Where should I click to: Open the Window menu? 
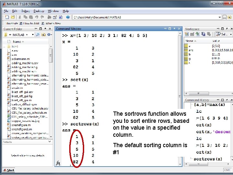pos(53,11)
